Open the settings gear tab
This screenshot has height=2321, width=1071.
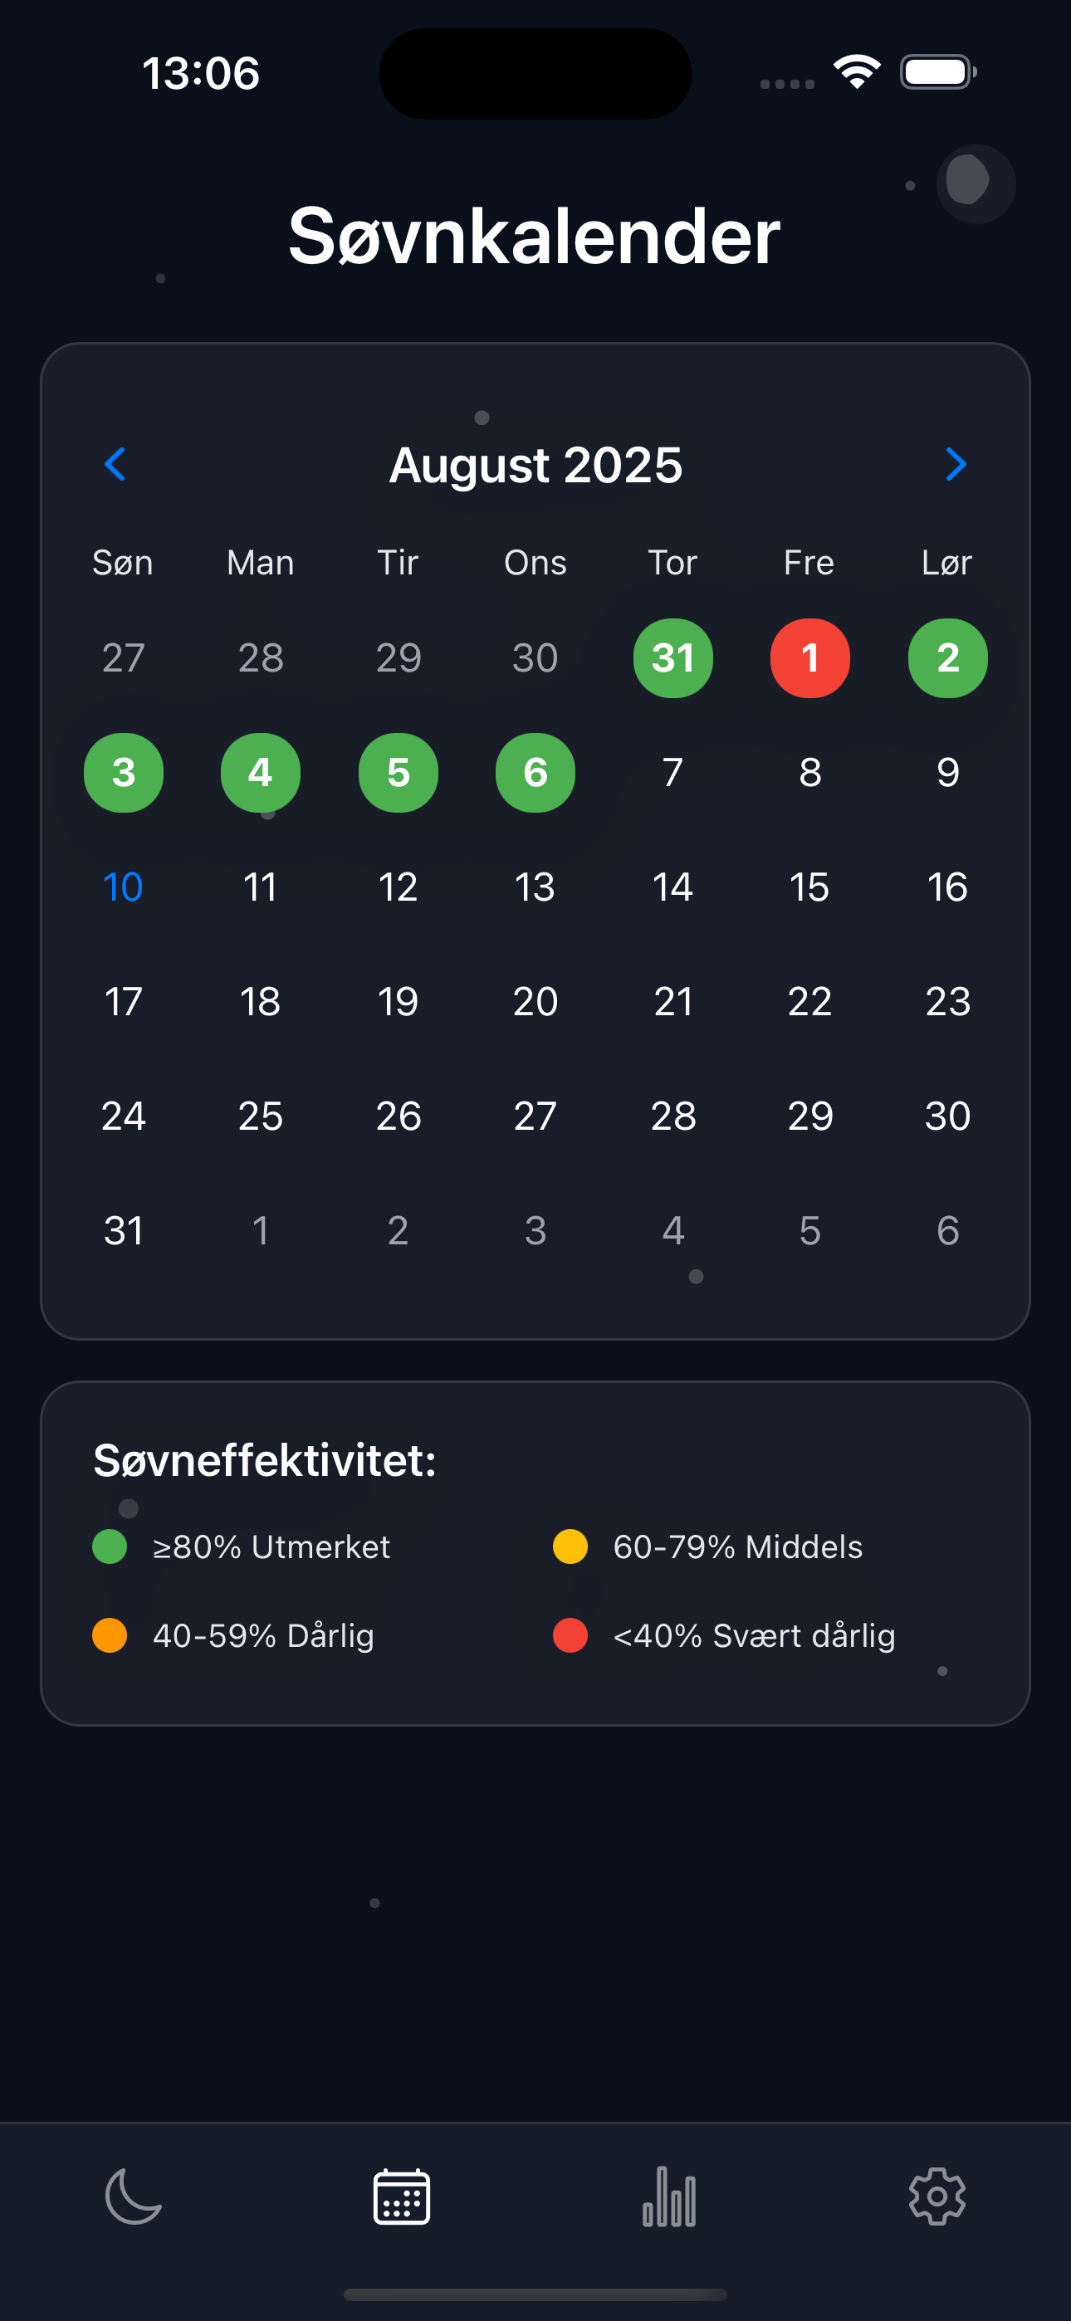click(x=937, y=2196)
